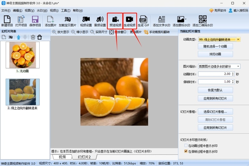Zoom out with 缩小显示

[80, 32]
